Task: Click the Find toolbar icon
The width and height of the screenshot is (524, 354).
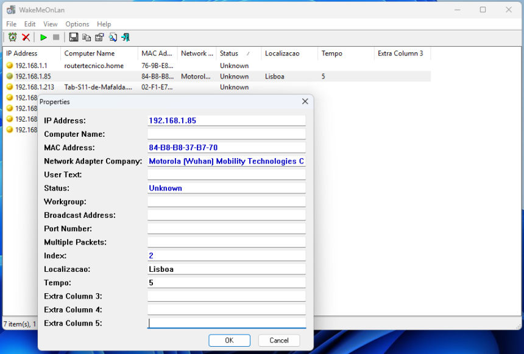Action: (x=113, y=37)
